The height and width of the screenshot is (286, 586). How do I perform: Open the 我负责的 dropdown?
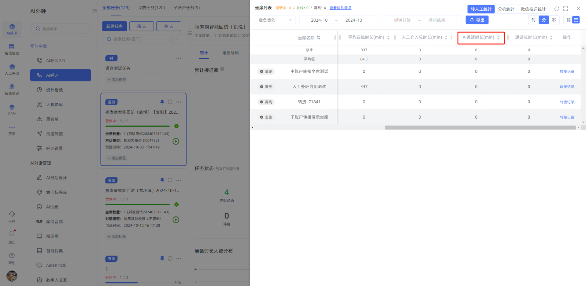coord(275,20)
